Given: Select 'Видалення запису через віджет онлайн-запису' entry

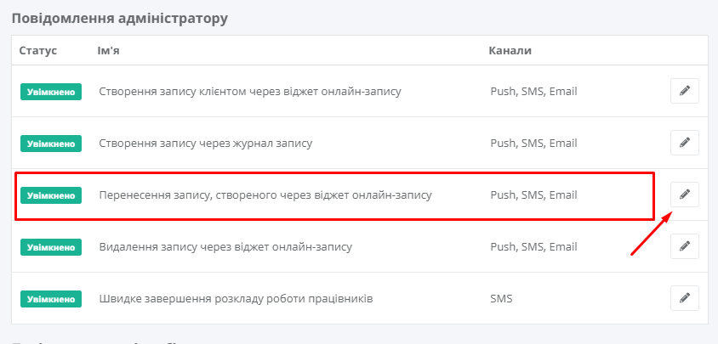Looking at the screenshot, I should (225, 247).
